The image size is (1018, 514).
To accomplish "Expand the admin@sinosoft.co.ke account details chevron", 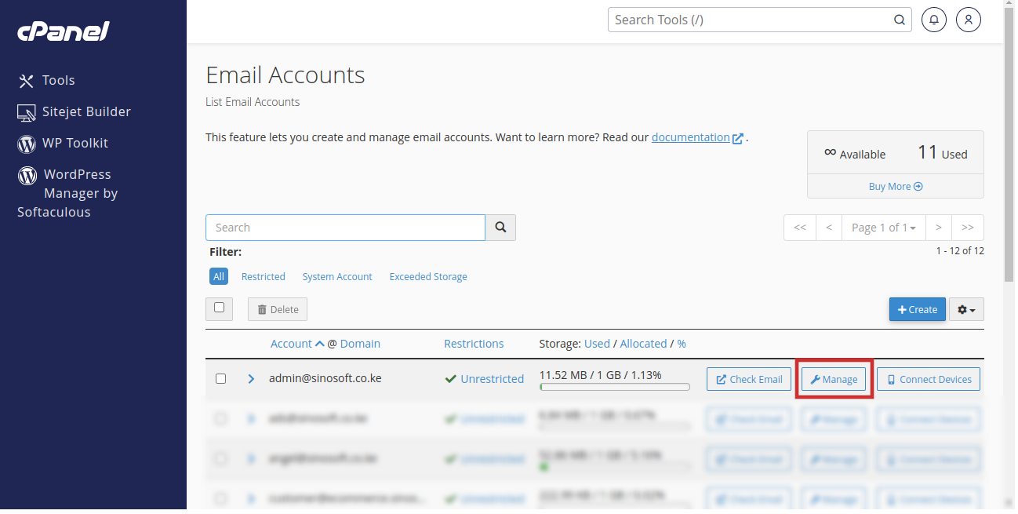I will point(251,378).
